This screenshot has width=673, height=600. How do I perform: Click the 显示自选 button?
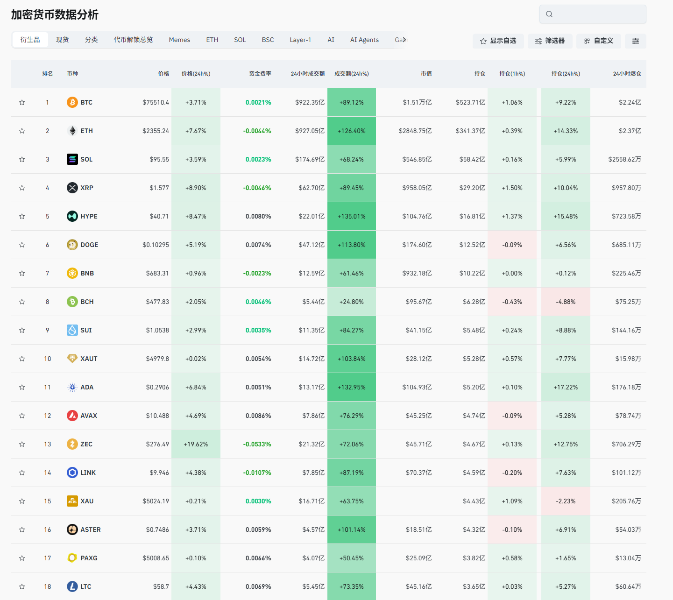pyautogui.click(x=498, y=41)
